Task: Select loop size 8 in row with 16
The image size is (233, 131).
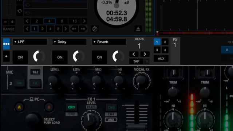Action: point(62,21)
